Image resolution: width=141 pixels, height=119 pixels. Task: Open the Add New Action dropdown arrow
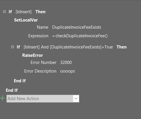[76, 99]
